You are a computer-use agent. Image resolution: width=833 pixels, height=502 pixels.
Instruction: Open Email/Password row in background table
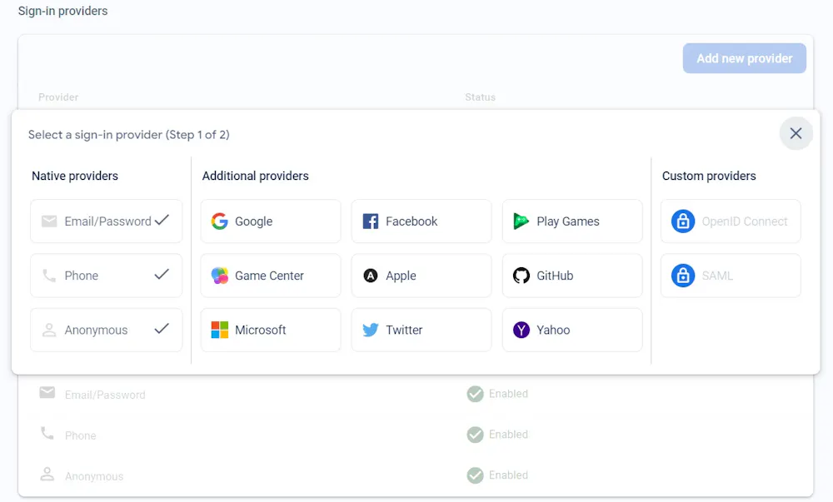pos(416,394)
